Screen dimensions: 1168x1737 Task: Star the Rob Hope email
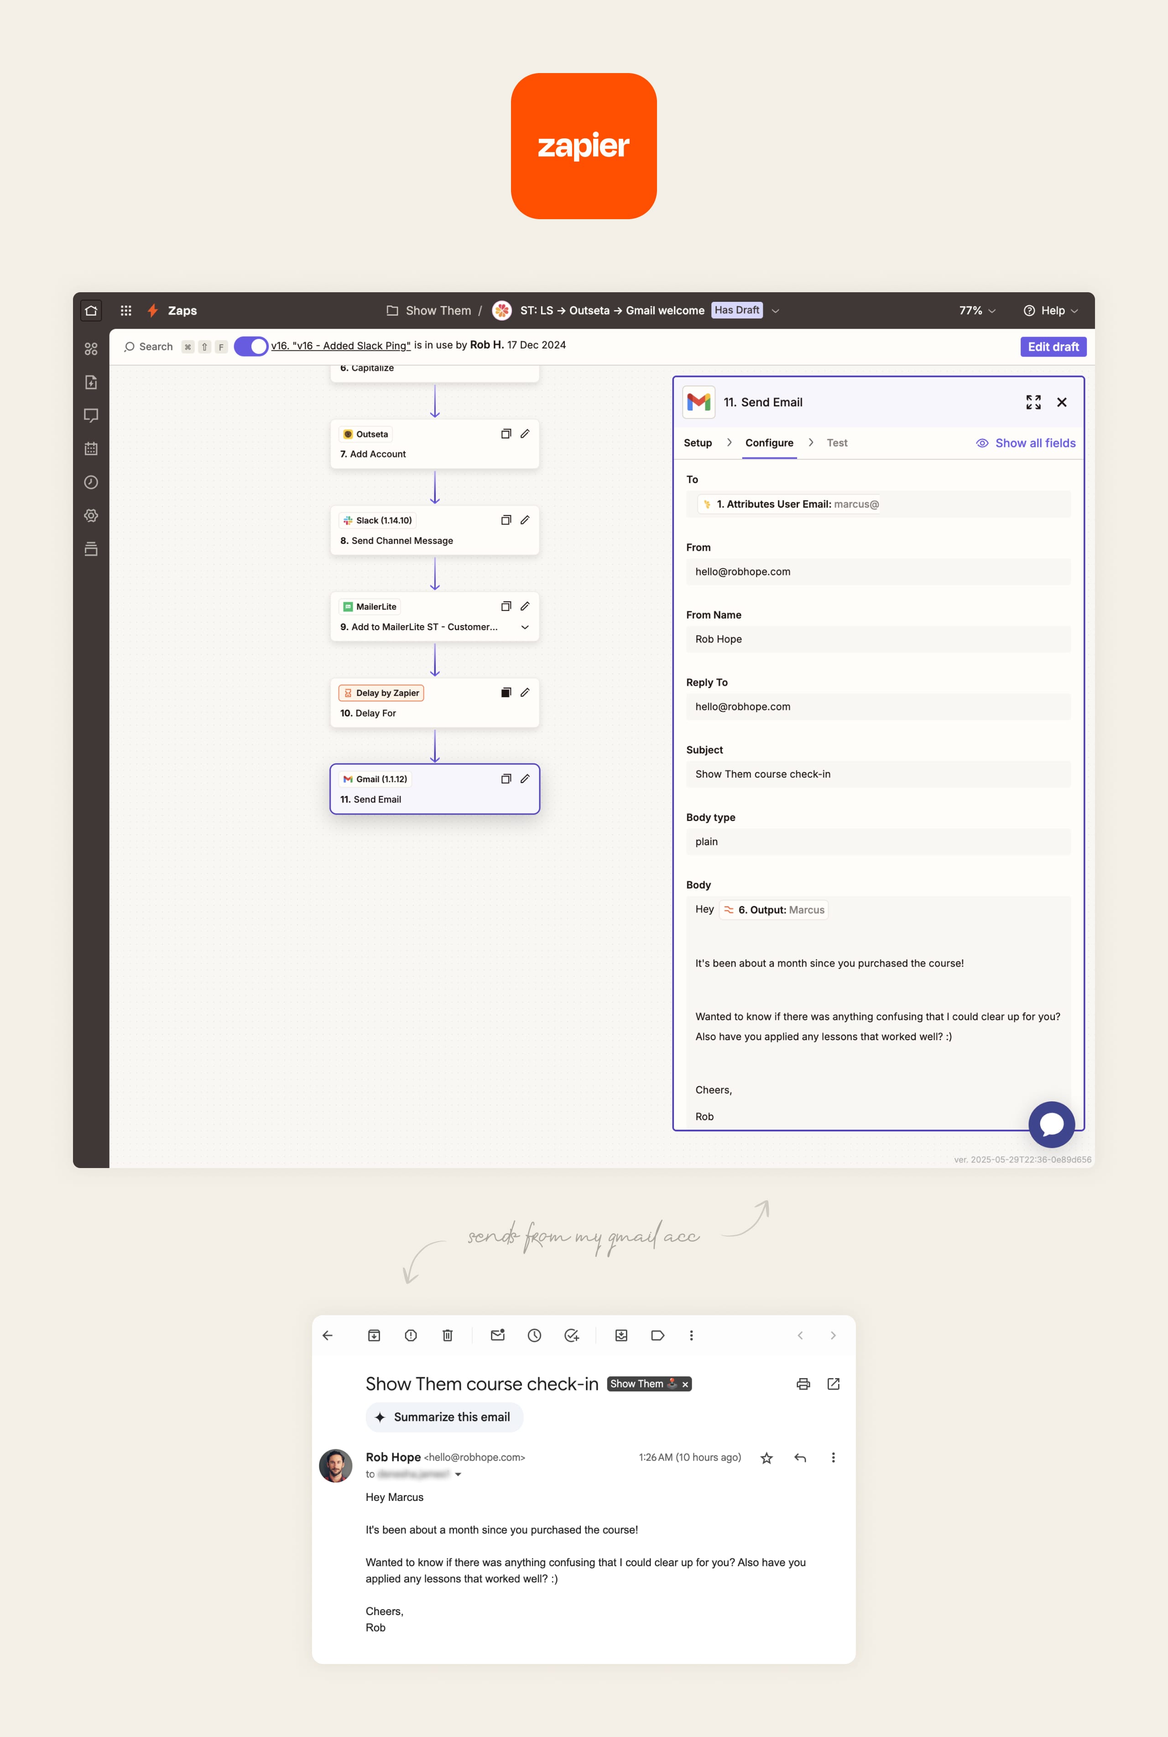pos(766,1458)
